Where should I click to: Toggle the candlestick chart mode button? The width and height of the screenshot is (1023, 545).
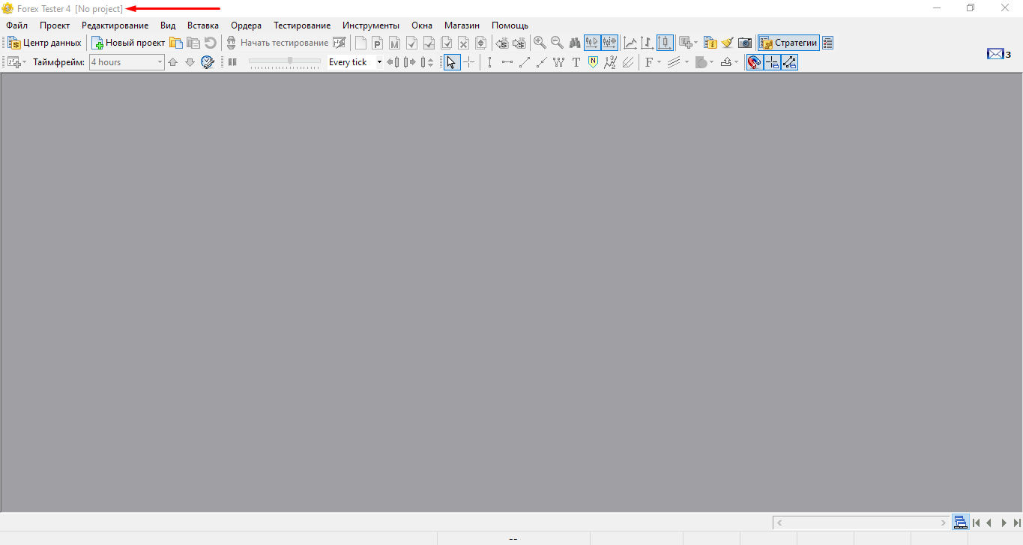[665, 43]
